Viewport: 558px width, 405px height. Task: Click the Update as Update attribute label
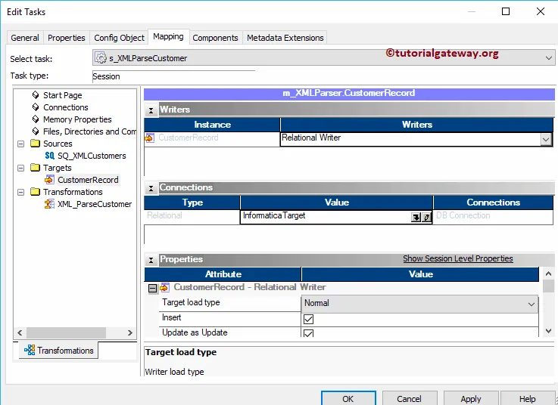pyautogui.click(x=195, y=332)
